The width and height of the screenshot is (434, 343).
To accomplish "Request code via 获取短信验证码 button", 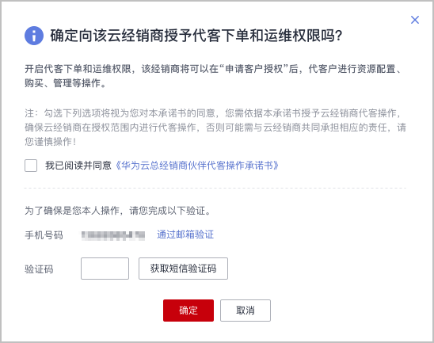I will (183, 269).
